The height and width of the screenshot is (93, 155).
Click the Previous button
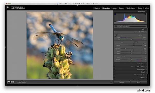tap(122, 82)
